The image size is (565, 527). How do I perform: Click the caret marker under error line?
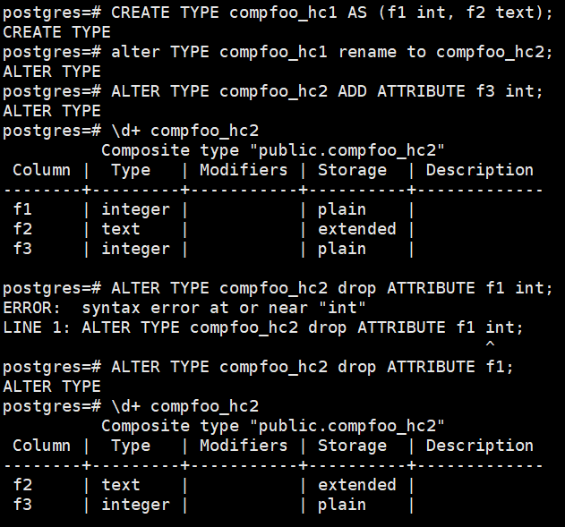pyautogui.click(x=489, y=345)
